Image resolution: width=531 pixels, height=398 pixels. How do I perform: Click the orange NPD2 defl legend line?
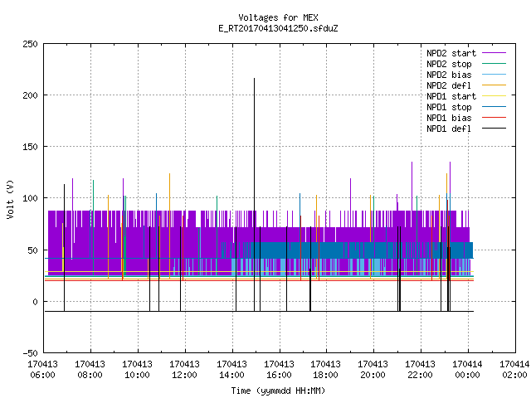494,85
